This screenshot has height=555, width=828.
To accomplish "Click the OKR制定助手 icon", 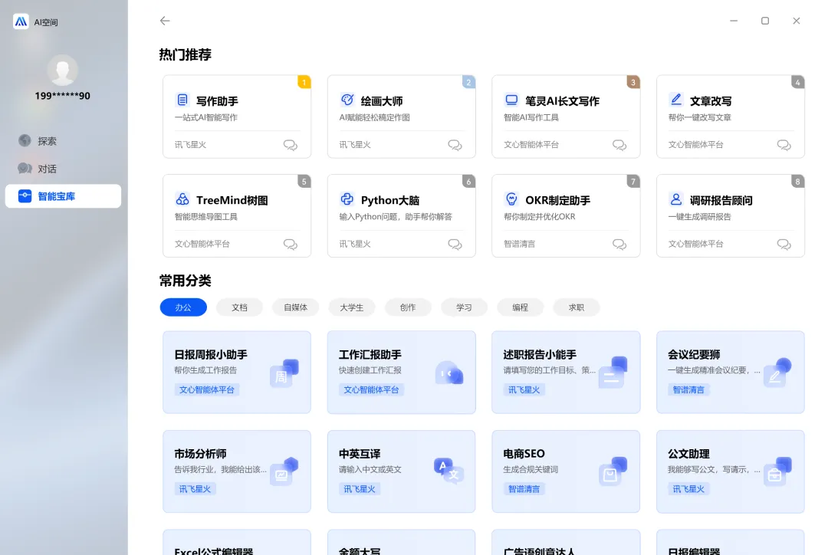I will (x=511, y=199).
